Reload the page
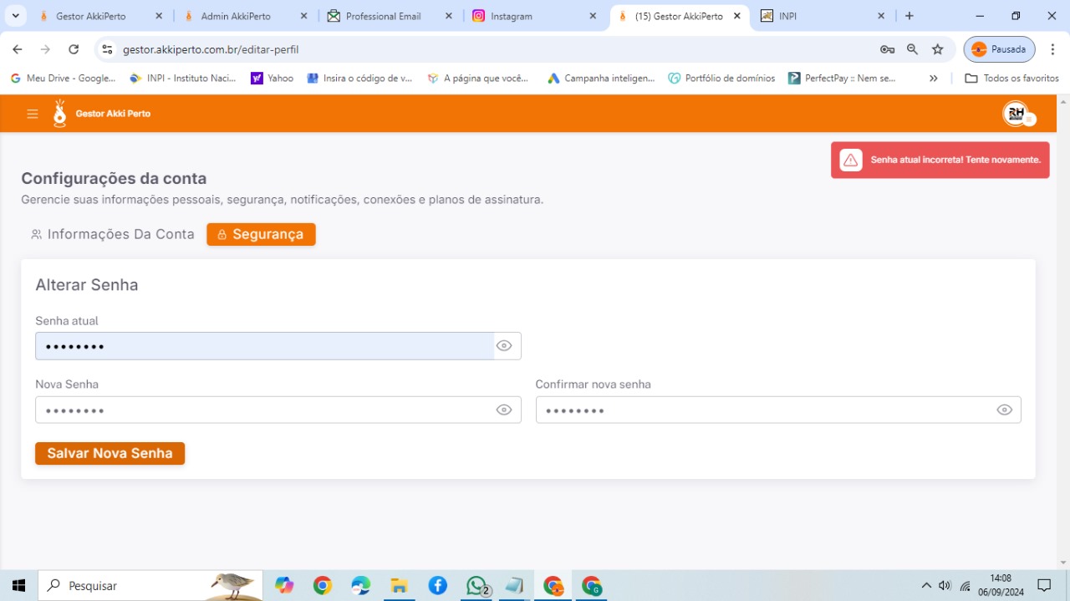The height and width of the screenshot is (601, 1070). click(74, 49)
